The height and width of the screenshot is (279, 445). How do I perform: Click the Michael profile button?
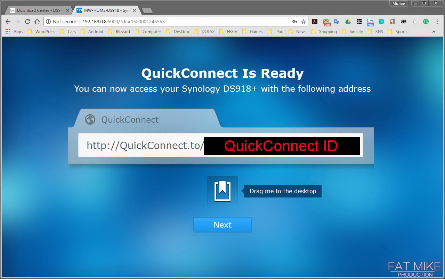point(399,3)
